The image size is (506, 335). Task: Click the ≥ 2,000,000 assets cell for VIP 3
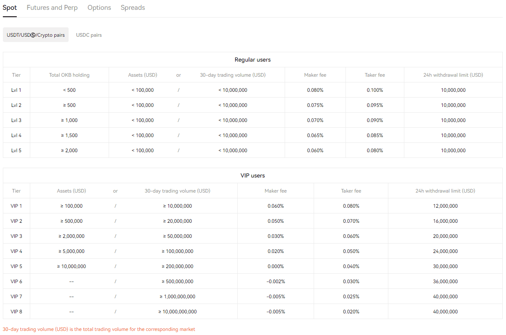coord(71,236)
